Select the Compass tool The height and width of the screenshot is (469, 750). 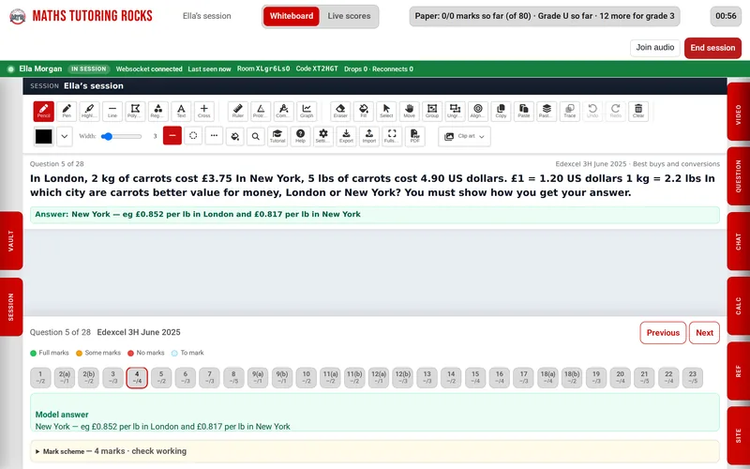tap(284, 111)
